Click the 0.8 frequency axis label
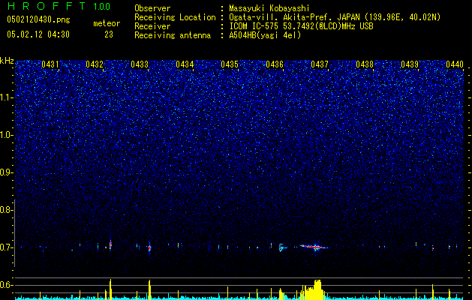 coord(6,210)
